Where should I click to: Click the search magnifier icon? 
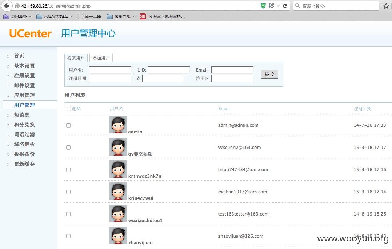click(297, 6)
